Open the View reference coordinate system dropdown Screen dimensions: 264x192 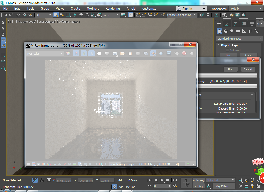click(x=111, y=15)
